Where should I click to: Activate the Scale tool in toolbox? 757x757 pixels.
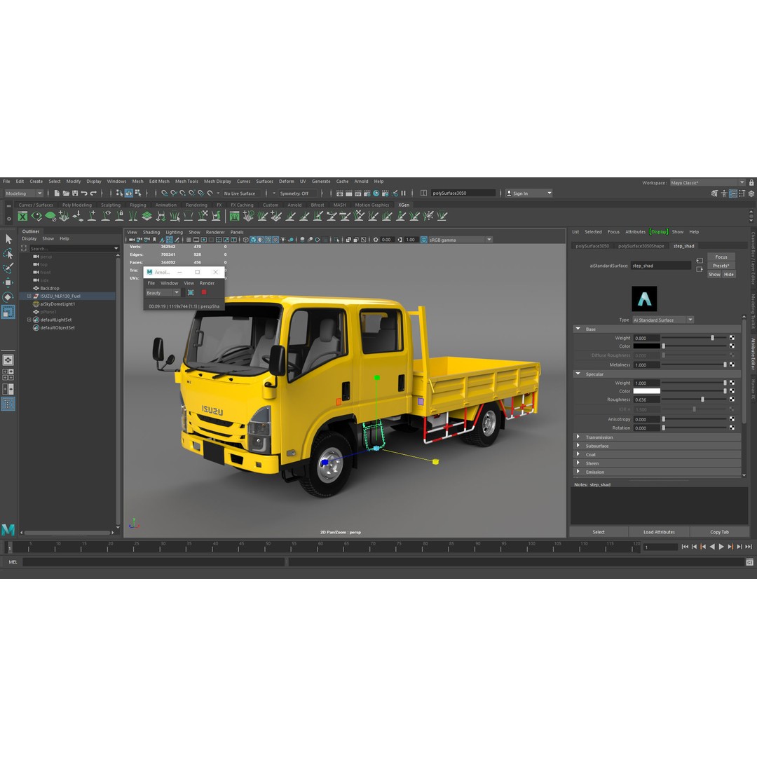pyautogui.click(x=8, y=312)
